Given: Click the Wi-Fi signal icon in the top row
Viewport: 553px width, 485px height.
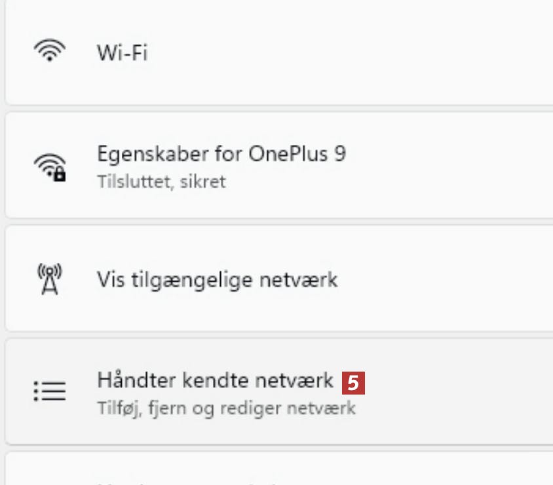Looking at the screenshot, I should pyautogui.click(x=49, y=52).
